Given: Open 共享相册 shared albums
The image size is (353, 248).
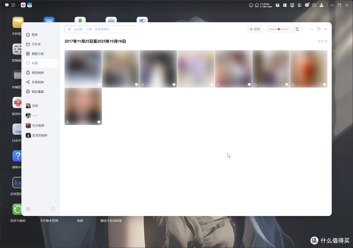Looking at the screenshot, I should pyautogui.click(x=41, y=82).
